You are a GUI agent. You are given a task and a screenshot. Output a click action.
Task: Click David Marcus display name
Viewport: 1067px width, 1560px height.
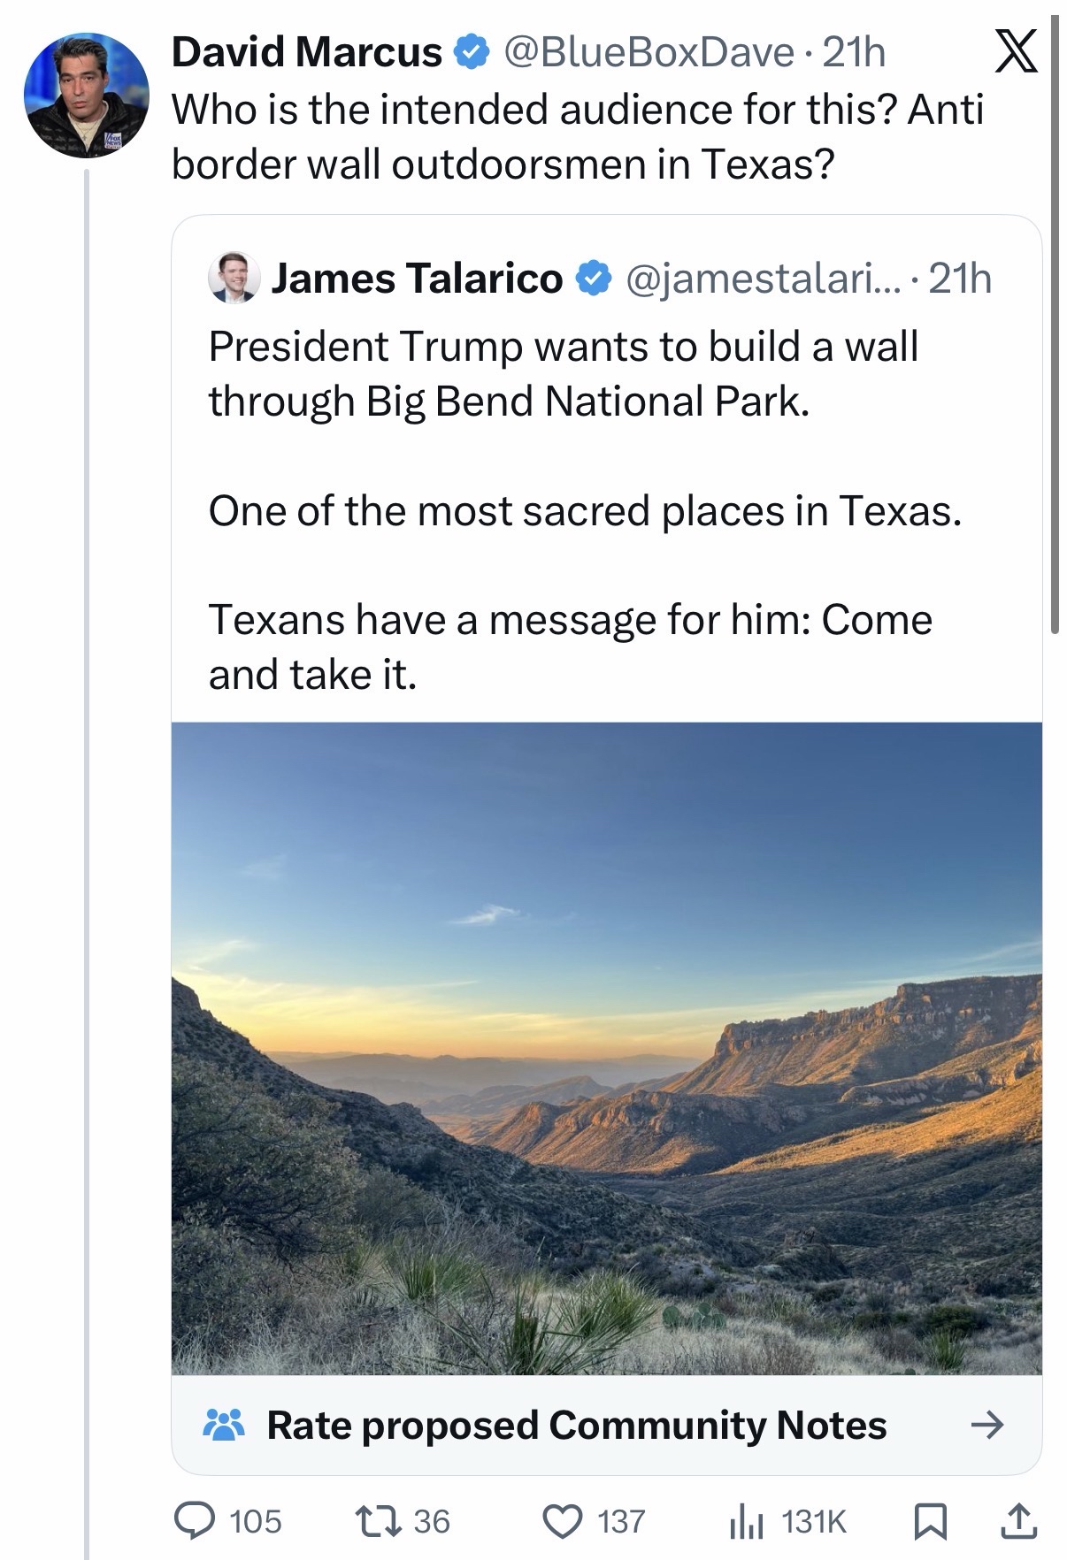[x=306, y=52]
